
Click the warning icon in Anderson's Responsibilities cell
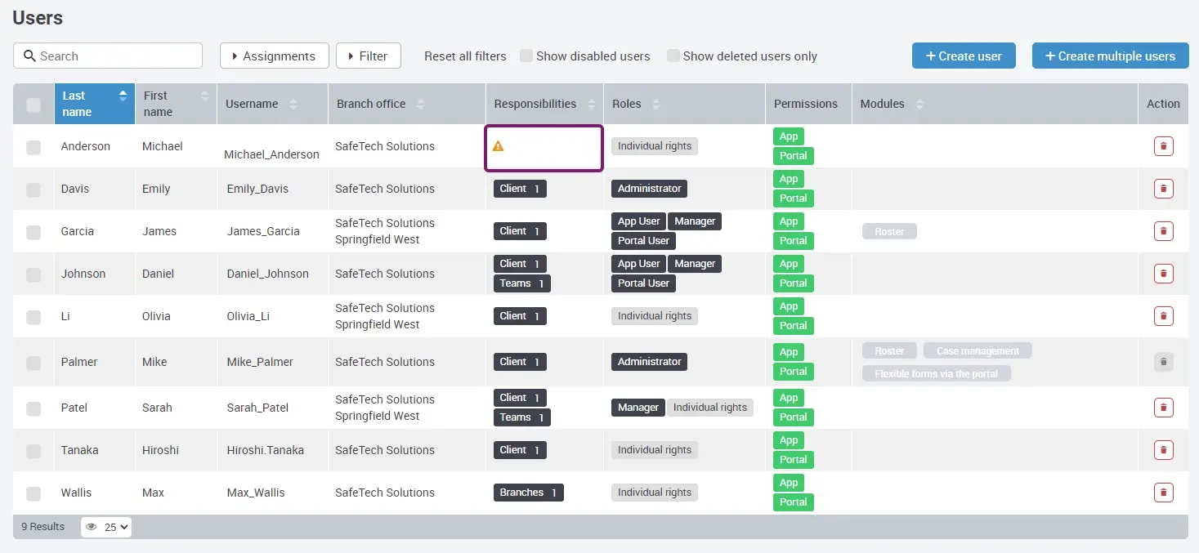(499, 145)
